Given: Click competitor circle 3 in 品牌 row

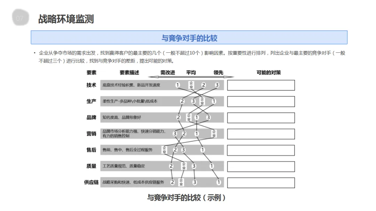Looking at the screenshot, I should click(x=209, y=117).
